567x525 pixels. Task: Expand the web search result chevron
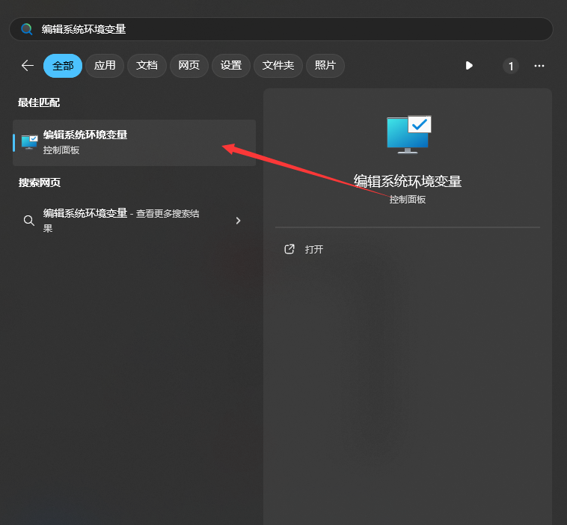tap(238, 221)
